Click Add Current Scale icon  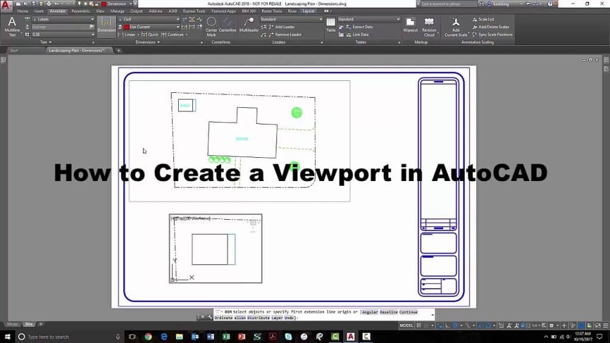coord(456,26)
